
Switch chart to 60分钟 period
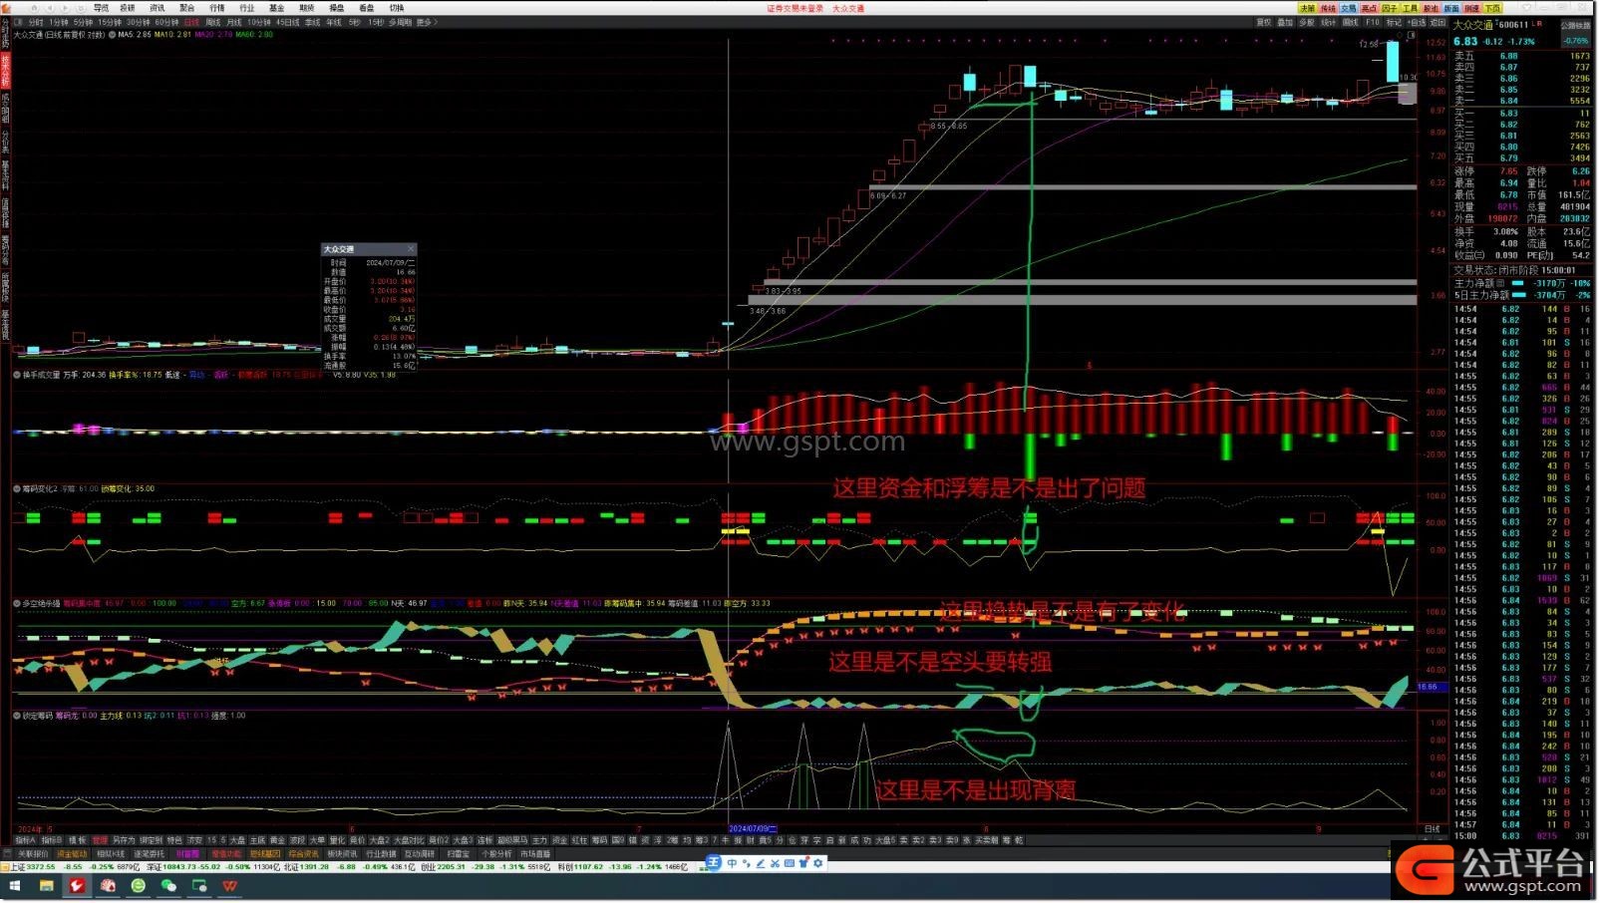(x=166, y=22)
